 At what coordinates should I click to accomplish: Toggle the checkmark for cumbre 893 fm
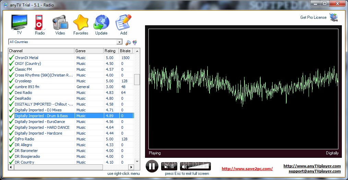tap(12, 87)
